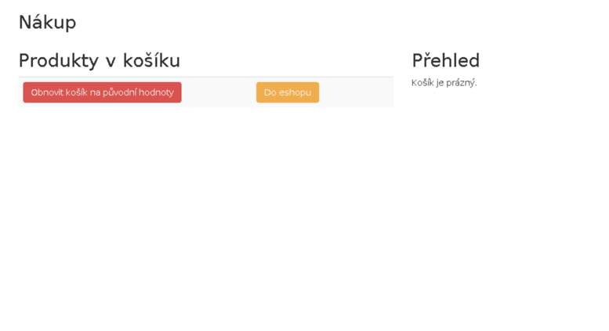Click the red Obnovit košík na původní hodnoty button

pyautogui.click(x=102, y=92)
